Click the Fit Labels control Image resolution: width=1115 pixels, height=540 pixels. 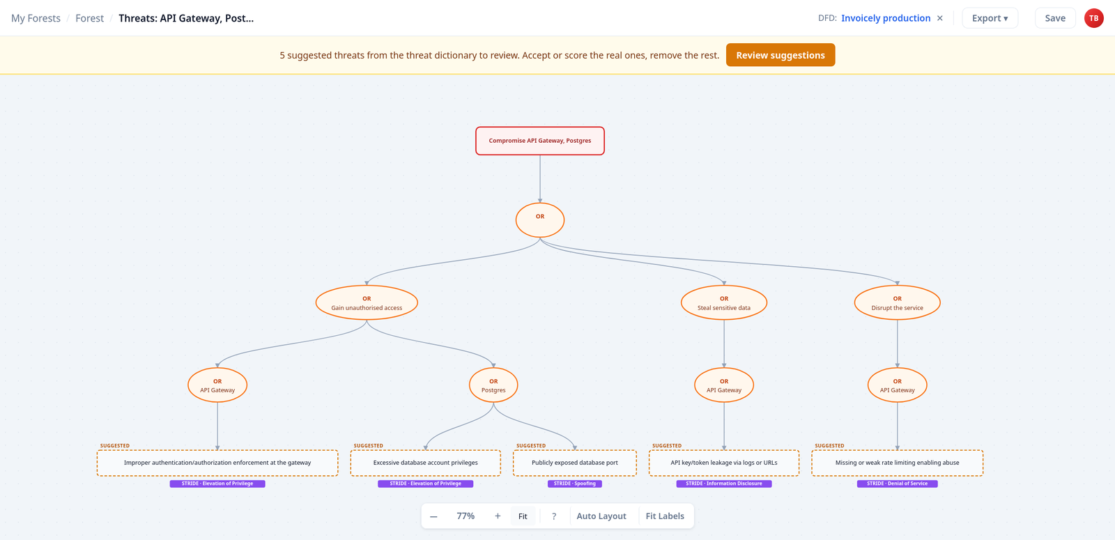click(665, 516)
